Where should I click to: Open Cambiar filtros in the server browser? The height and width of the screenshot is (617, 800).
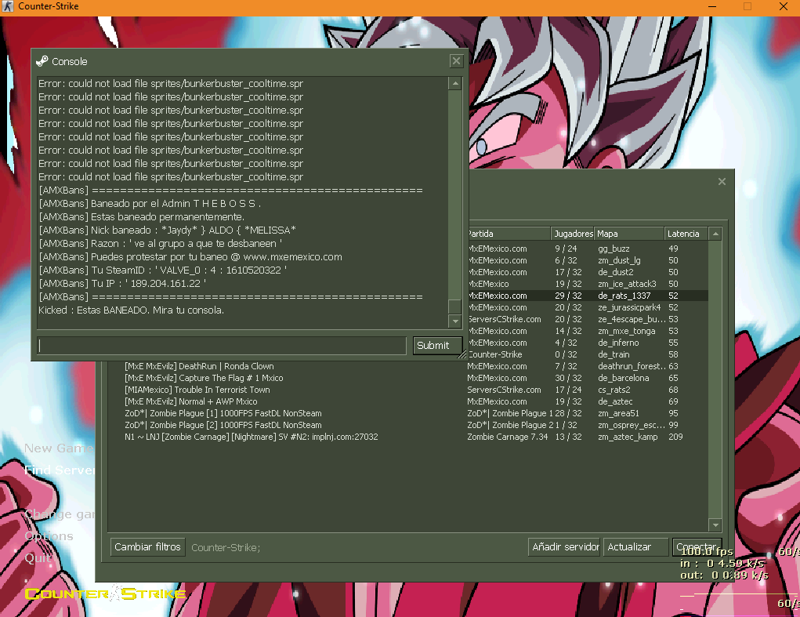click(x=147, y=547)
